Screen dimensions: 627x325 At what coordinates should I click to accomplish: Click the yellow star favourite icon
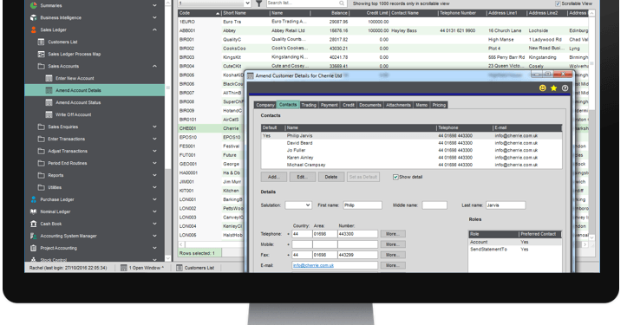(553, 88)
